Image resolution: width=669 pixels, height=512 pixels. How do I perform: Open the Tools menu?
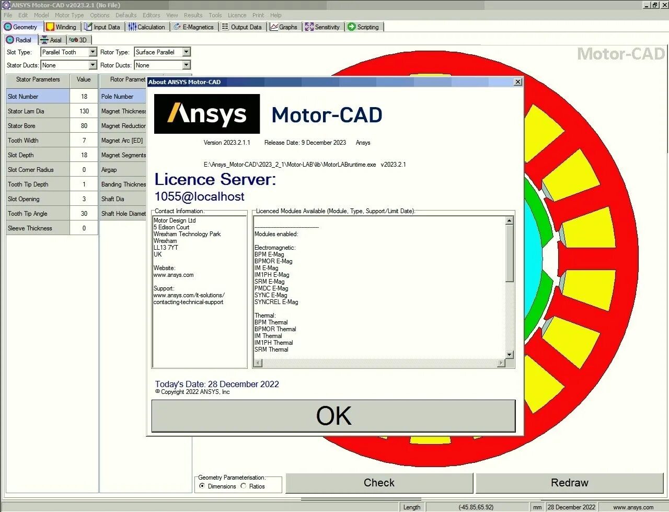[x=215, y=15]
